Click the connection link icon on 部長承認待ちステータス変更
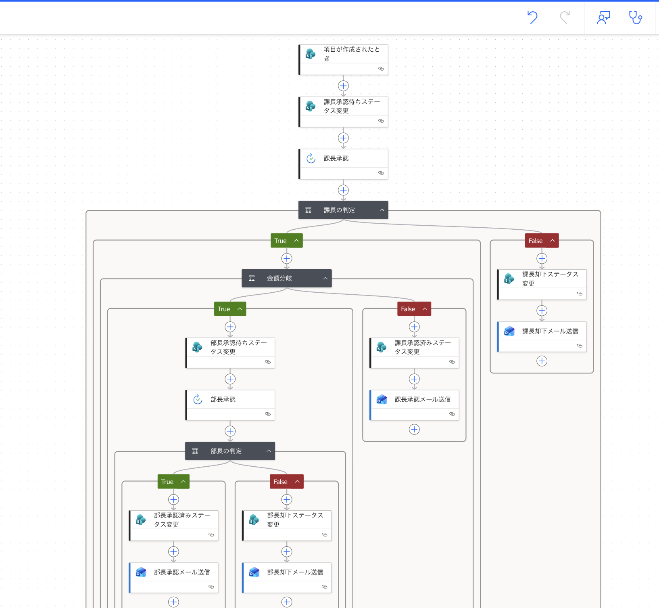This screenshot has width=659, height=608. [x=268, y=362]
